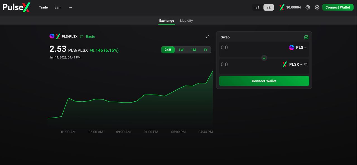Click the PLSX output amount field
The height and width of the screenshot is (165, 357).
[x=250, y=64]
